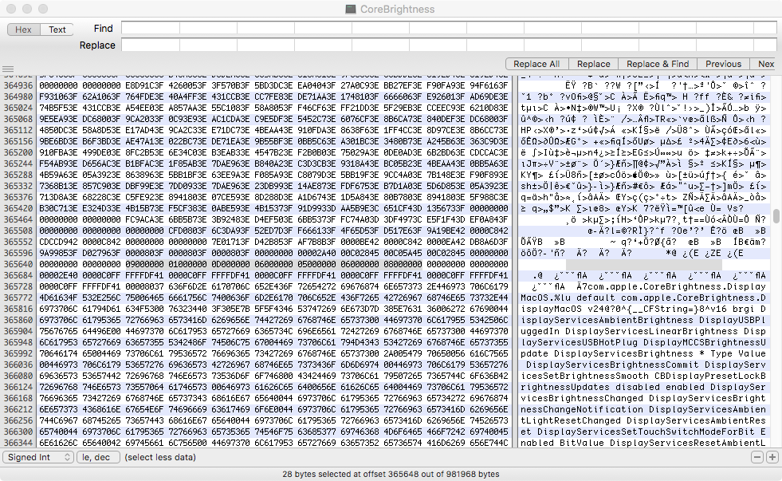Open the le, dec format selector

click(98, 457)
